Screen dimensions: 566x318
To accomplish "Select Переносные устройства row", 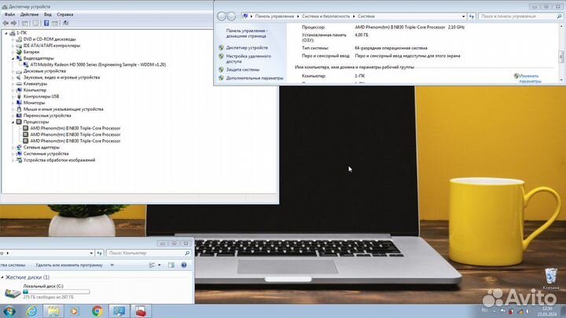I will point(47,115).
